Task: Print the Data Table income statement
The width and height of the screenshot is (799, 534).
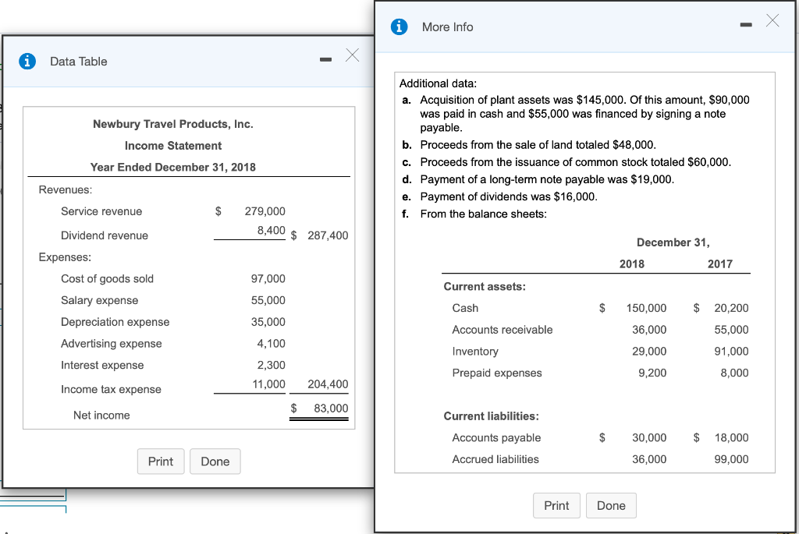Action: click(x=161, y=462)
